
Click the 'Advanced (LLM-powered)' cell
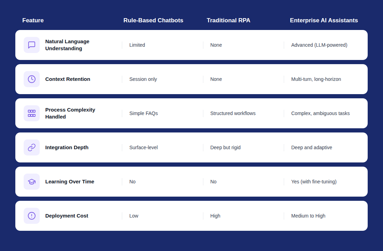coord(319,45)
